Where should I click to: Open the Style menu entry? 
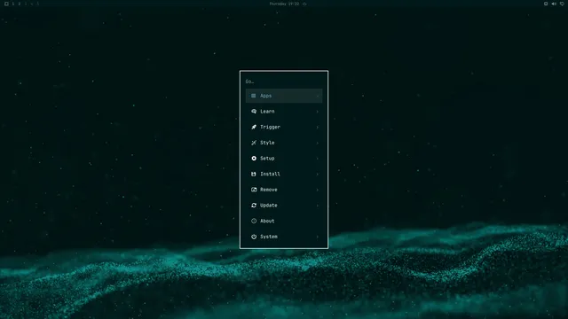284,143
